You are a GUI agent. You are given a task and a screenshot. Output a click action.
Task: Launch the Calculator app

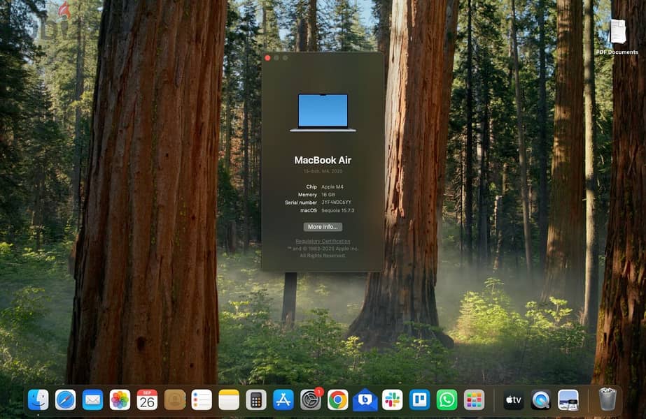coord(256,399)
